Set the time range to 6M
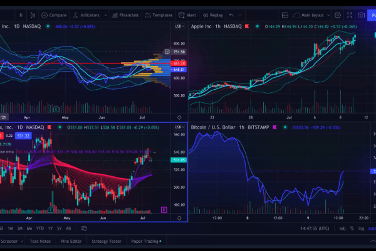376x251 pixels. click(x=29, y=228)
